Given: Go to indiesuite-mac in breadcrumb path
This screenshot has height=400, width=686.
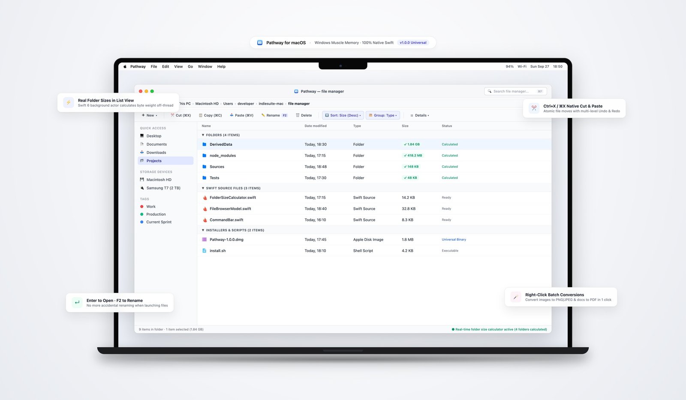Looking at the screenshot, I should (271, 104).
